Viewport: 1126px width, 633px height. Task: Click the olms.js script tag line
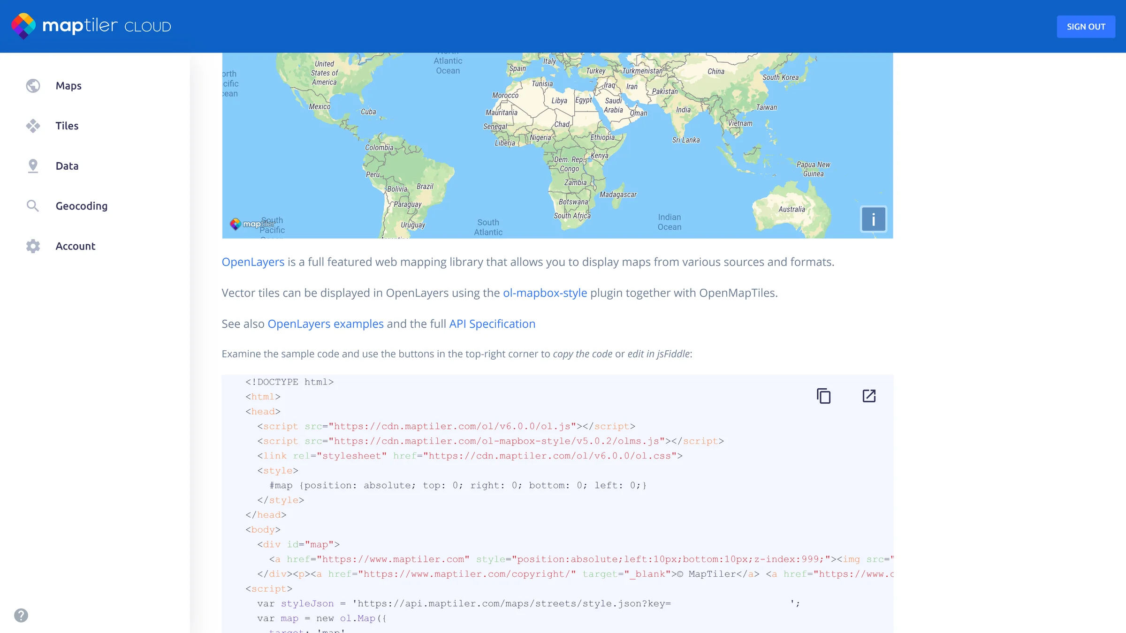click(490, 441)
